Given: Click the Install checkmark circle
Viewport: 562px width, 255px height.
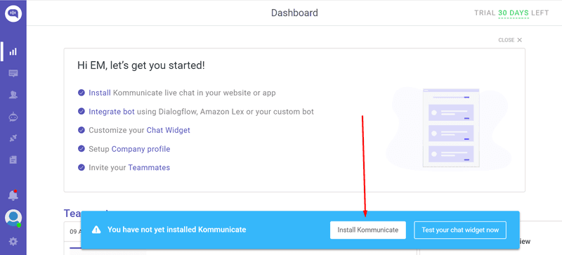Looking at the screenshot, I should tap(81, 93).
